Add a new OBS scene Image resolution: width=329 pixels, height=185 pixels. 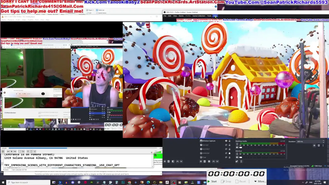(x=165, y=161)
